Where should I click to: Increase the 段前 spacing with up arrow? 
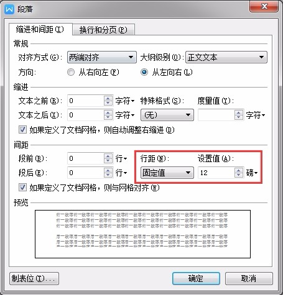coord(108,156)
